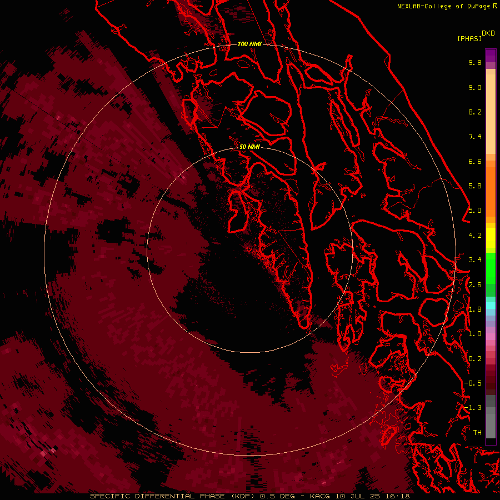This screenshot has height=500, width=500.
Task: Click the 3.4 scale value
Action: [x=475, y=260]
